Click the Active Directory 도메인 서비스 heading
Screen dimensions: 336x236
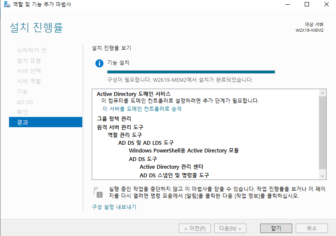click(134, 94)
